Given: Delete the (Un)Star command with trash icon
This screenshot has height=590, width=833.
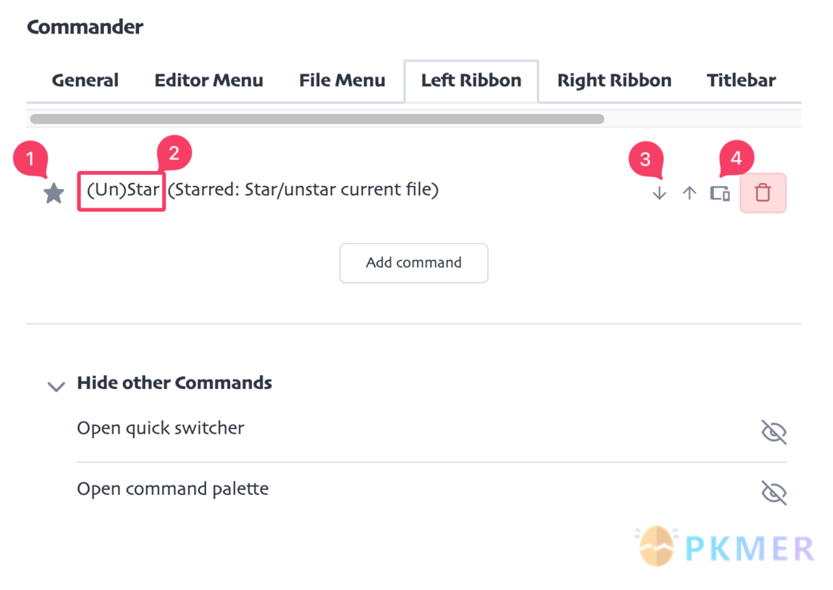Looking at the screenshot, I should [763, 193].
